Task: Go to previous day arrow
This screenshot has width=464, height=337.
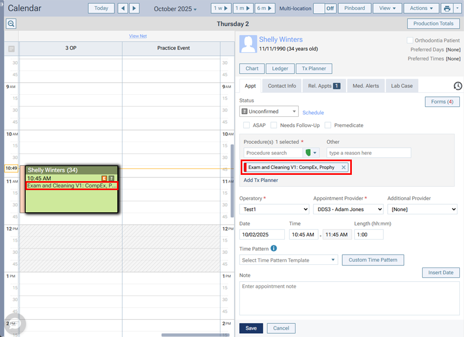Action: click(123, 8)
